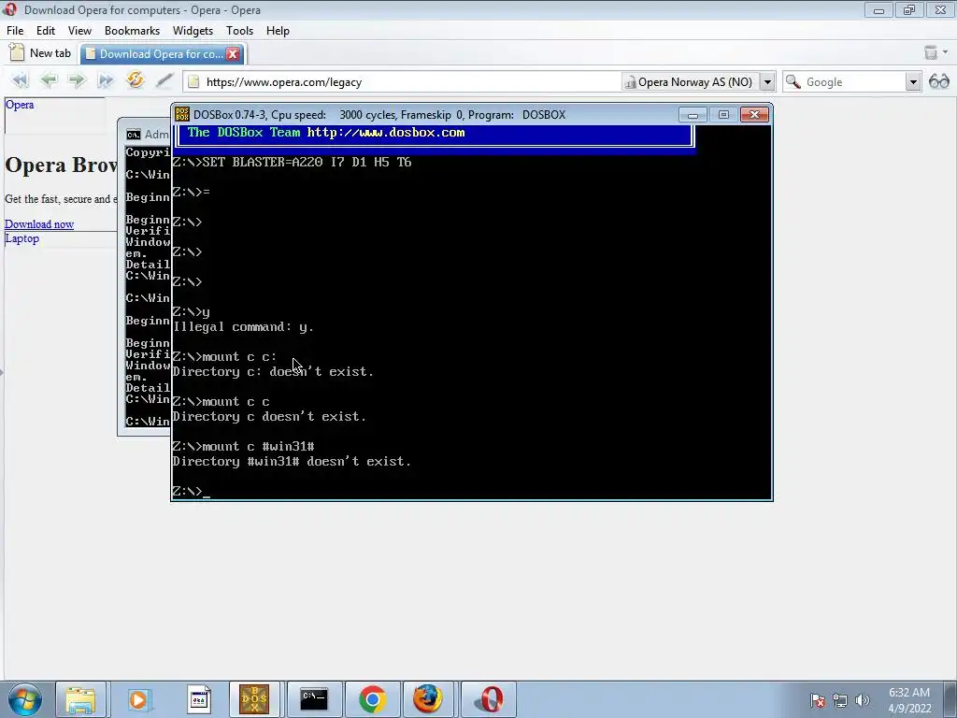
Task: Show Opera Norway AS security certificate info
Action: point(690,82)
